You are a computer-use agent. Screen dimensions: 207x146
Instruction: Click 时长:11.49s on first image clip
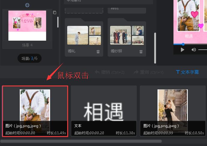(56, 133)
